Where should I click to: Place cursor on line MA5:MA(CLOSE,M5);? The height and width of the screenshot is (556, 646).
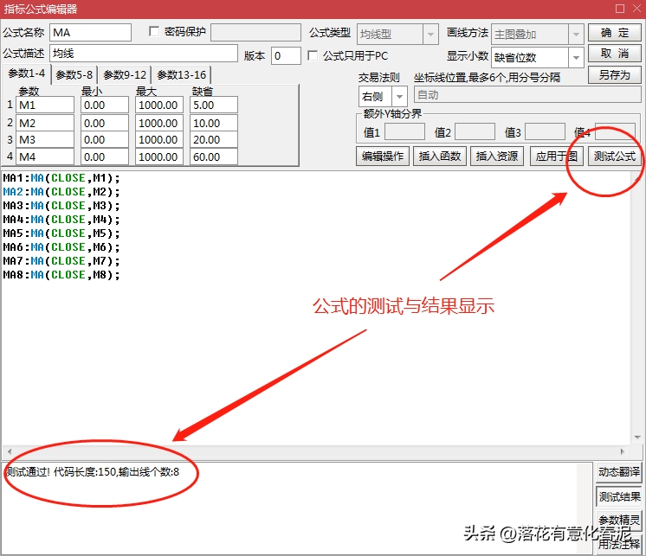coord(61,233)
